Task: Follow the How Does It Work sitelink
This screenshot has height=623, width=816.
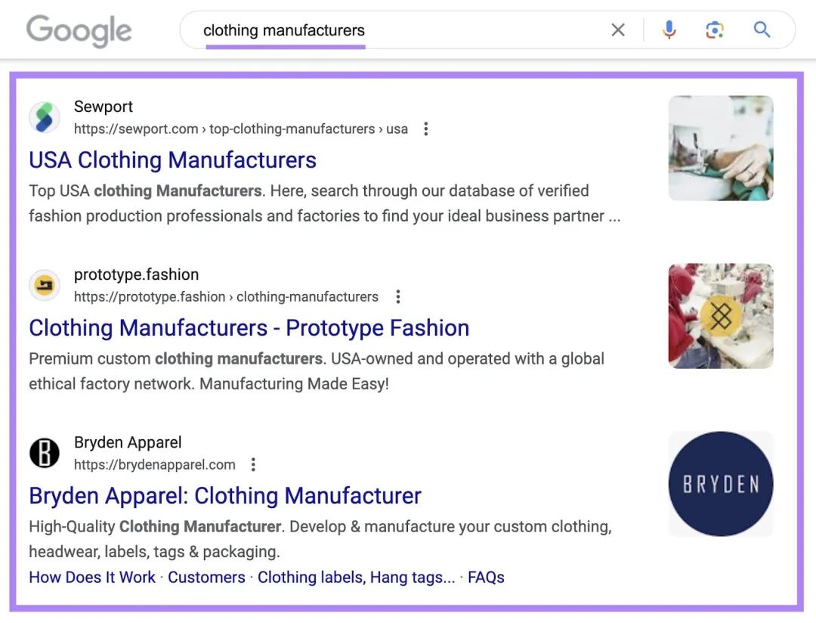Action: (x=92, y=577)
